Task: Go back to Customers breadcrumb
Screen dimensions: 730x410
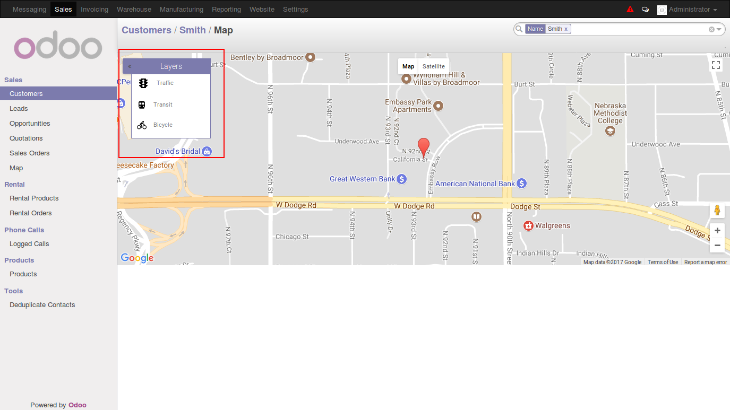Action: (147, 30)
